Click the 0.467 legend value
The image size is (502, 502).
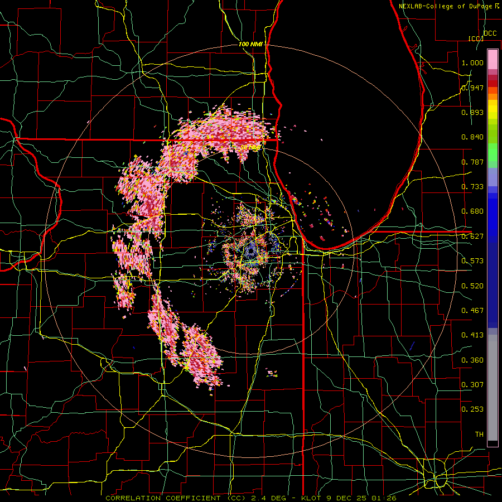pyautogui.click(x=472, y=311)
